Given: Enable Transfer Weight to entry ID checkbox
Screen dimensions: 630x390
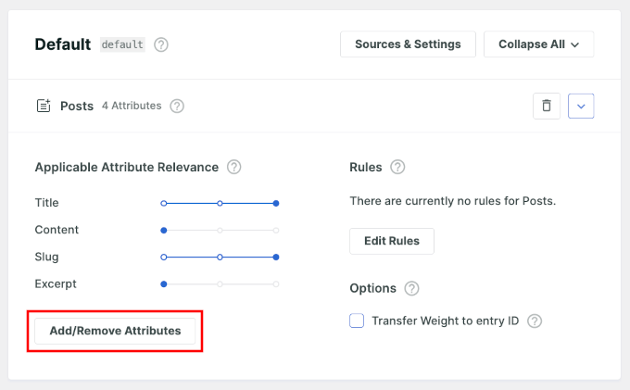Looking at the screenshot, I should pos(357,321).
